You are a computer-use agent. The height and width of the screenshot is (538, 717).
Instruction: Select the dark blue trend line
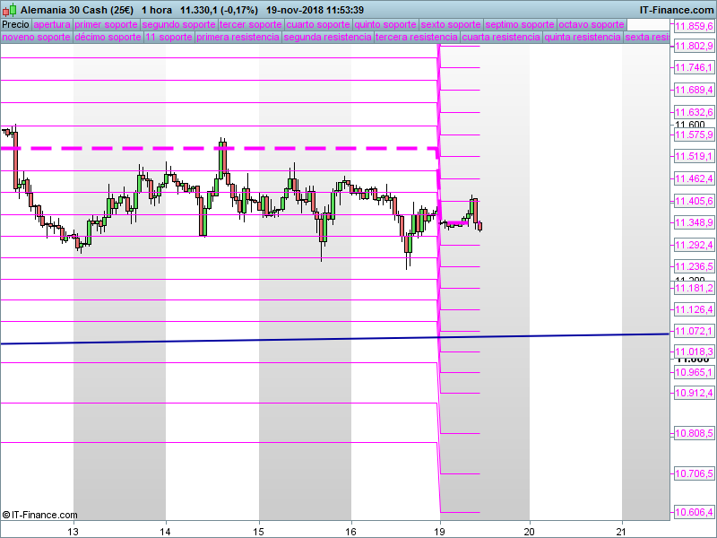pyautogui.click(x=334, y=339)
